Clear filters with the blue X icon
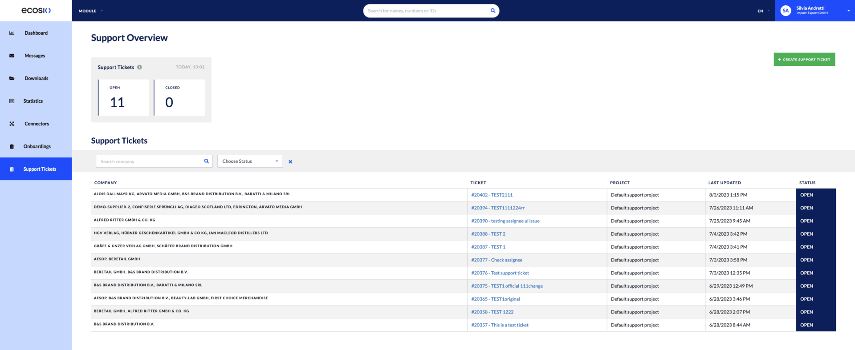Screen dimensions: 855x350 [290, 161]
